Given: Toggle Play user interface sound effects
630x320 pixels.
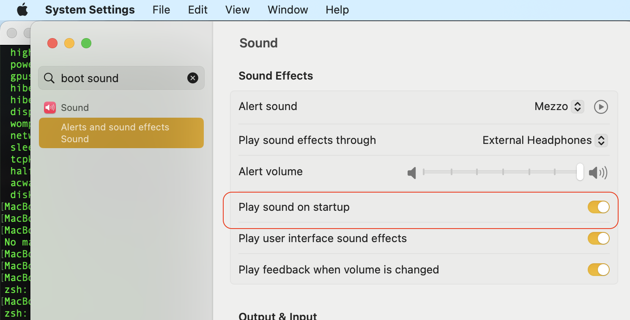Looking at the screenshot, I should point(599,238).
